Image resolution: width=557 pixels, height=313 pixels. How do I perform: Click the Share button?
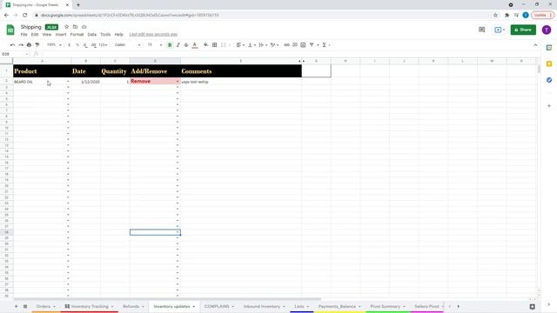coord(523,30)
